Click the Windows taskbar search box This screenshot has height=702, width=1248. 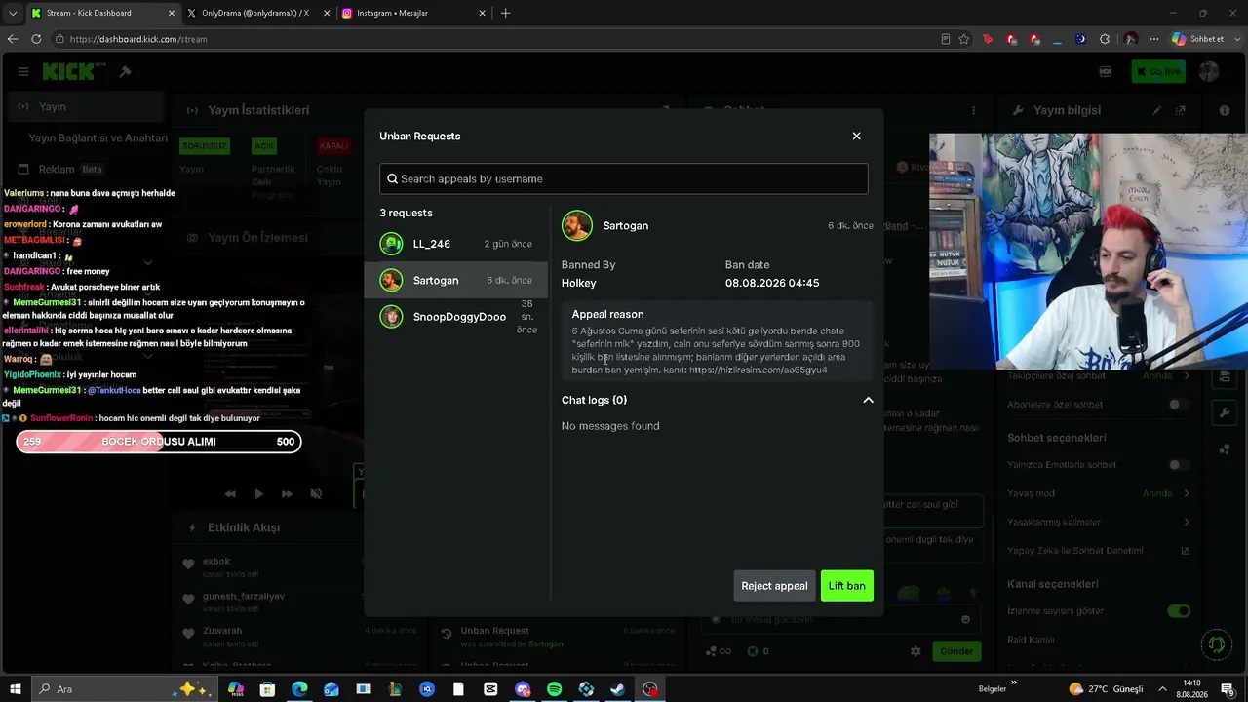click(x=125, y=689)
